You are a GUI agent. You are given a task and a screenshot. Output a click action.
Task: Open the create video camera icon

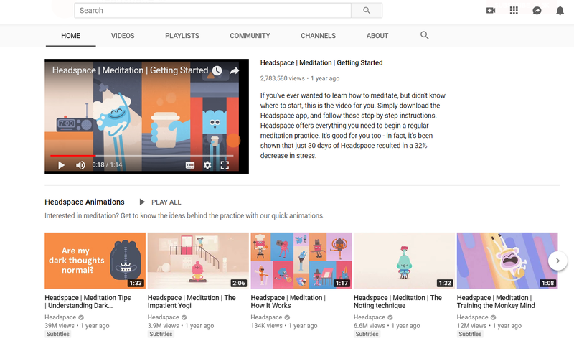491,11
